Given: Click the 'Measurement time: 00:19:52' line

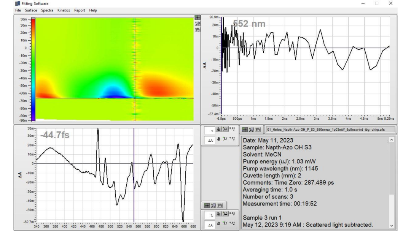Looking at the screenshot, I should click(x=280, y=204).
